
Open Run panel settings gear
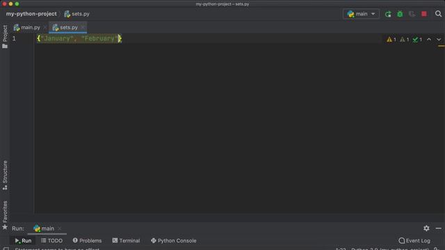[426, 228]
